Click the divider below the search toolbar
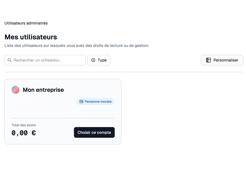 [124, 72]
